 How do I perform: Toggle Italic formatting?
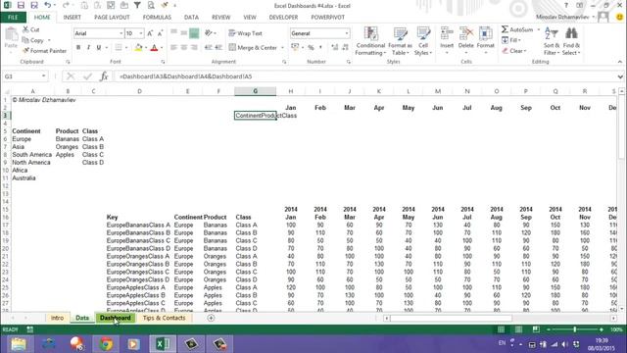(x=88, y=48)
